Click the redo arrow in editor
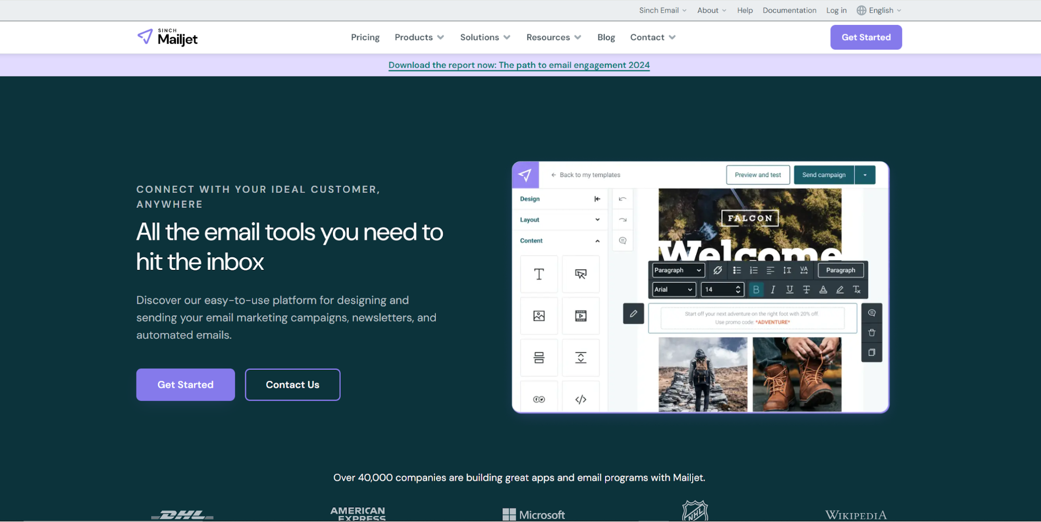This screenshot has width=1041, height=522. click(623, 220)
